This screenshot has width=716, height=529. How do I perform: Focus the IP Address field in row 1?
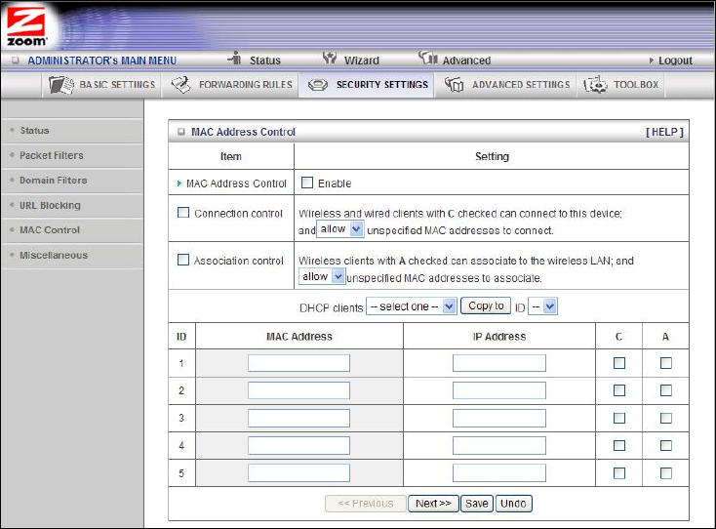[499, 363]
